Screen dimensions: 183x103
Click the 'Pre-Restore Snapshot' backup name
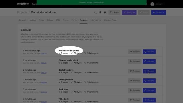click(69, 51)
